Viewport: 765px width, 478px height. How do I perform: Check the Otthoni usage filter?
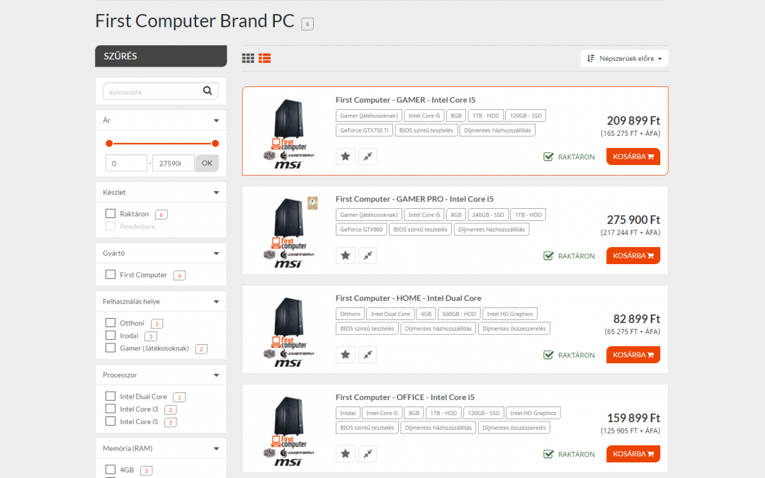[110, 323]
